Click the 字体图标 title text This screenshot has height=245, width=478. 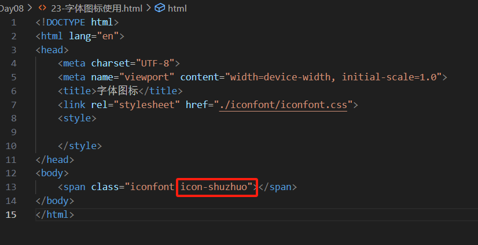(117, 91)
